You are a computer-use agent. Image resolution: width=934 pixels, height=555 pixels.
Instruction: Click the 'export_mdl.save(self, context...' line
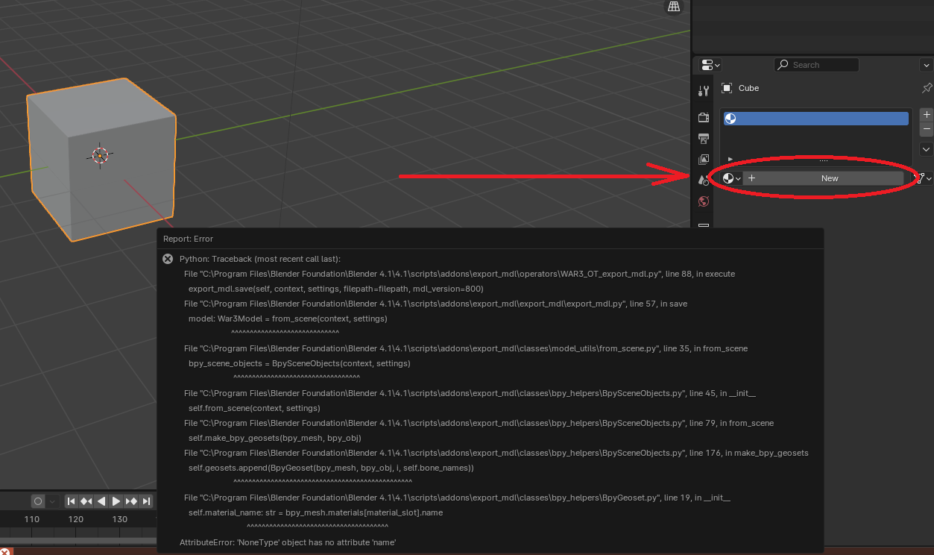point(336,289)
